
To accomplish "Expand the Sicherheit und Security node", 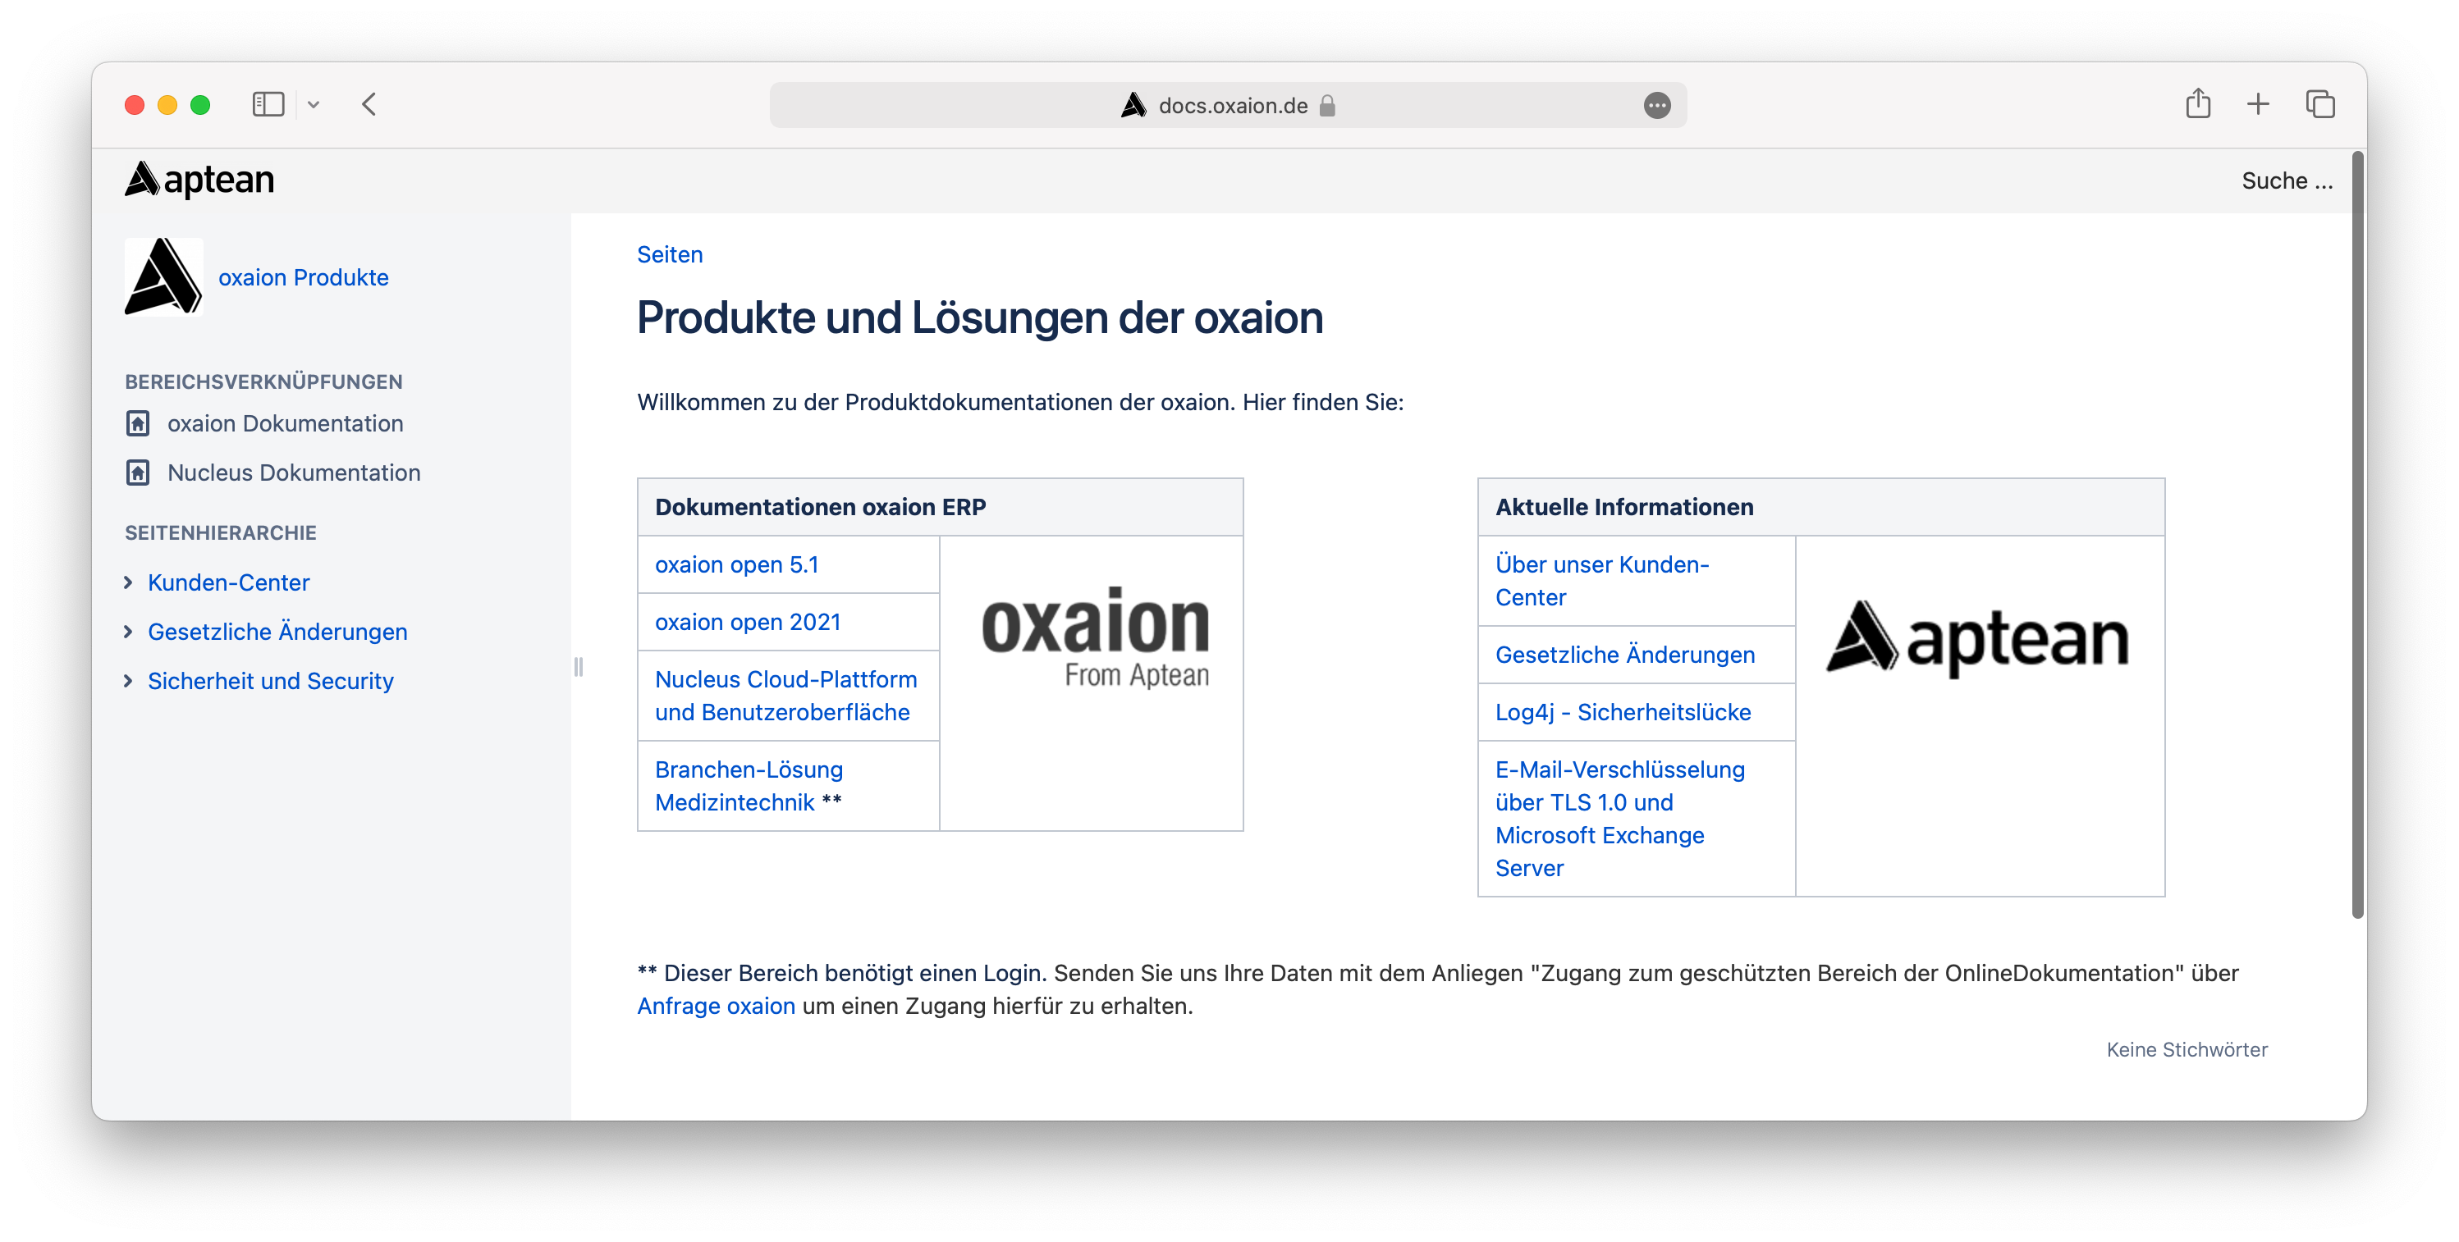I will click(128, 681).
